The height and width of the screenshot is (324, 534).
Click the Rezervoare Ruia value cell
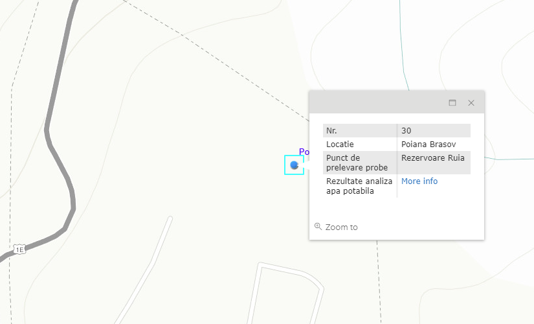coord(434,163)
